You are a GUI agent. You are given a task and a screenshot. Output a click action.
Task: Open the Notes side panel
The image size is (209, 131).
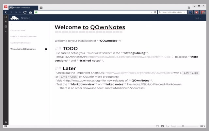6,27
